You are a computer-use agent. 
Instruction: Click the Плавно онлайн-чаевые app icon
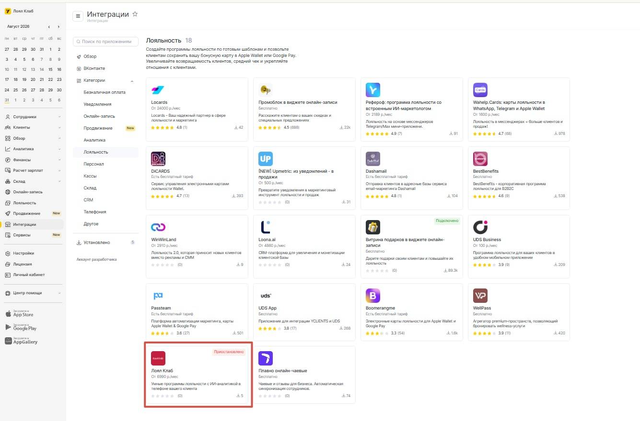coord(265,358)
